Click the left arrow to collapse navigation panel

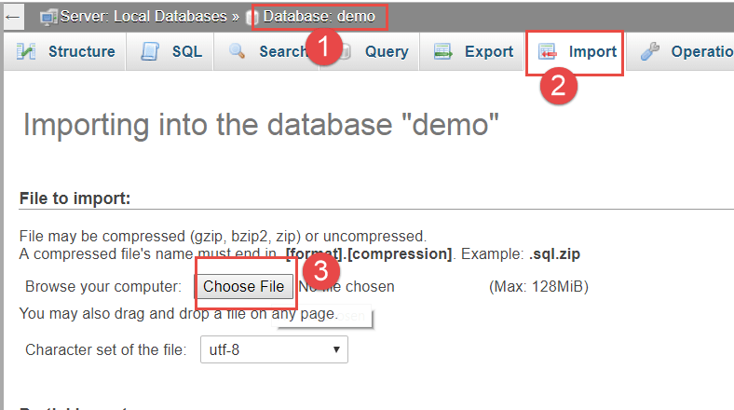pos(13,17)
